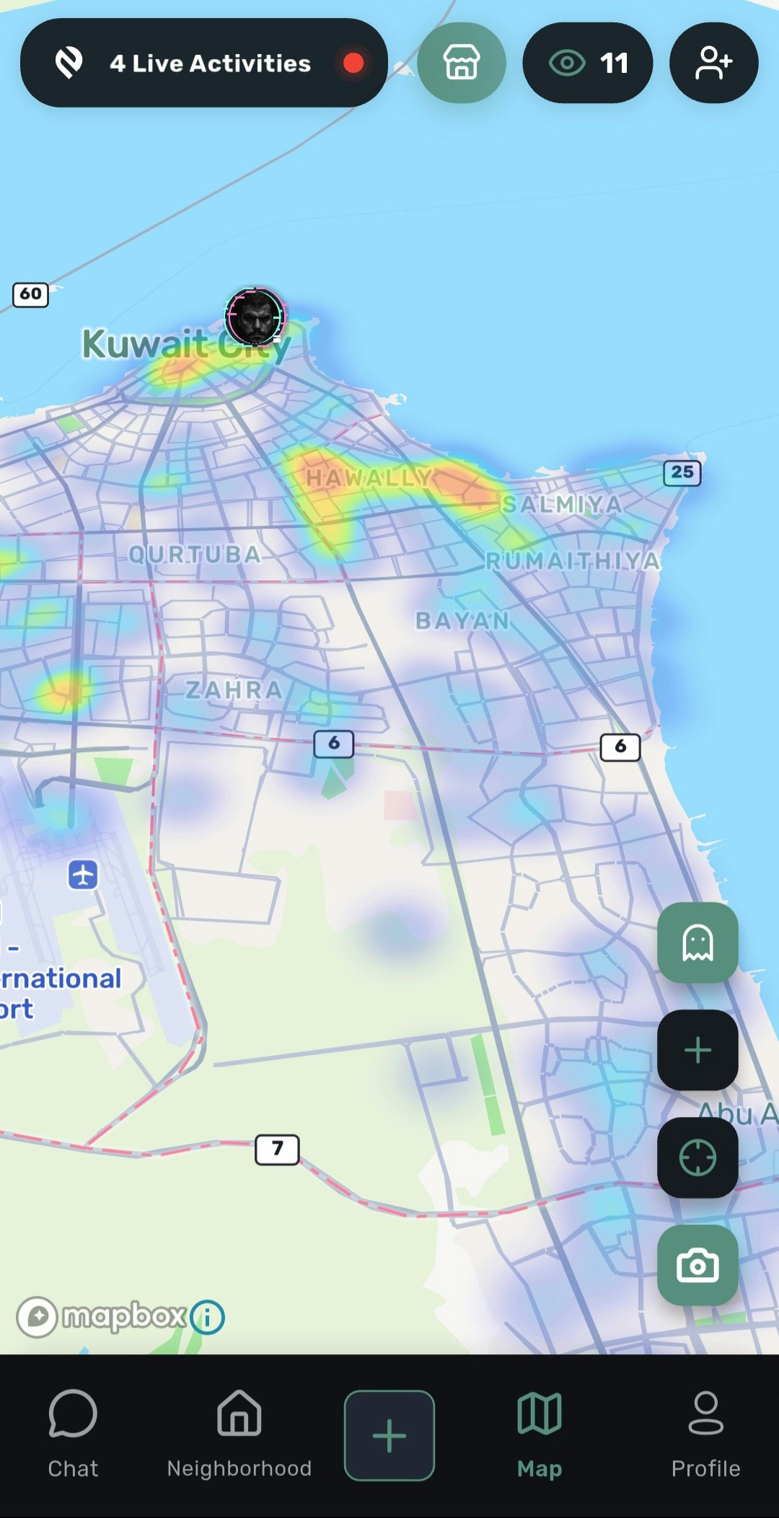Select the Map tab
This screenshot has width=779, height=1518.
point(540,1435)
